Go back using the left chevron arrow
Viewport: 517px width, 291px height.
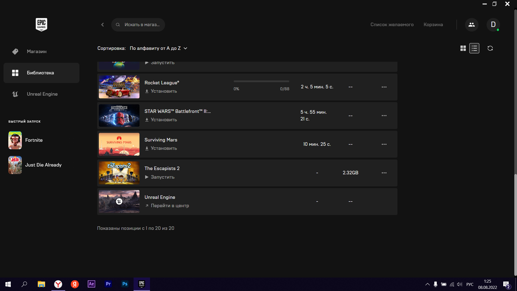point(103,25)
